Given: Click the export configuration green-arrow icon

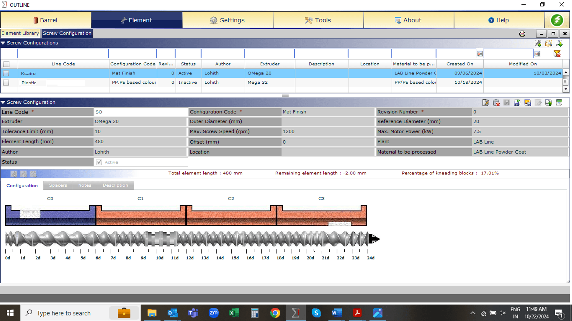Looking at the screenshot, I should (548, 103).
